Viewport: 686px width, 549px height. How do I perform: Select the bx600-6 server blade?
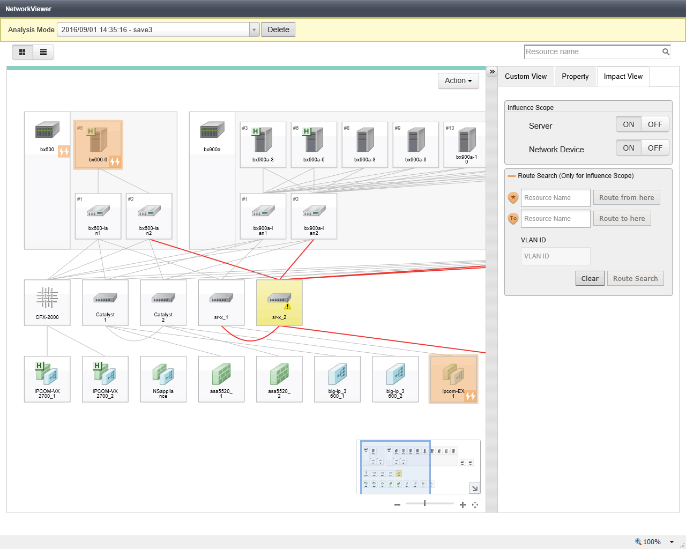point(98,145)
